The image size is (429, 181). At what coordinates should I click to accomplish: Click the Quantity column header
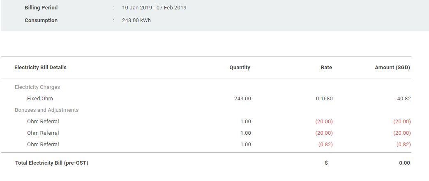240,68
